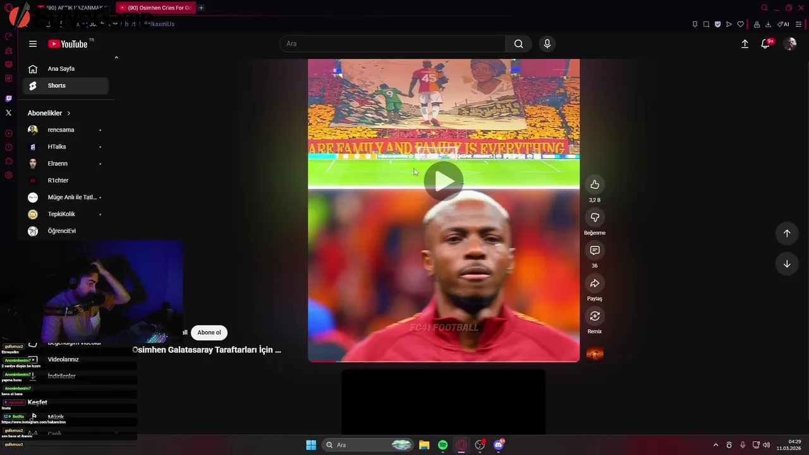Click browser send/flow arrow icon
The width and height of the screenshot is (809, 455).
(x=729, y=24)
